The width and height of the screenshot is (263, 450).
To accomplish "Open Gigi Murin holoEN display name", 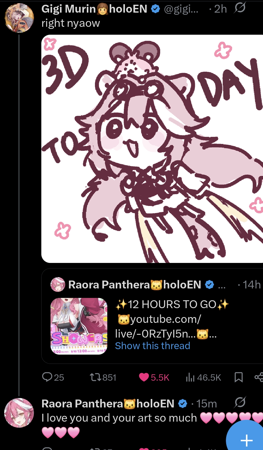I will (x=94, y=9).
